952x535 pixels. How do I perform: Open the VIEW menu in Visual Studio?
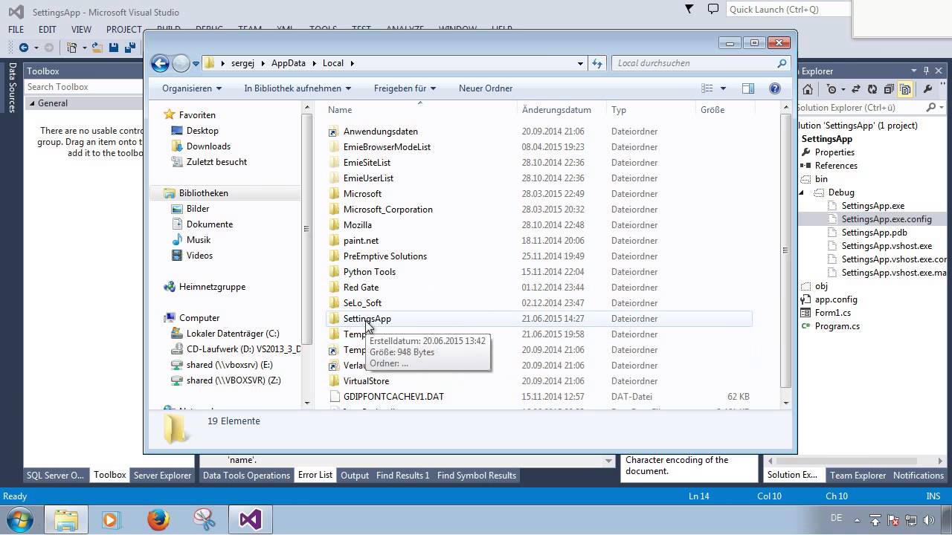(x=82, y=30)
